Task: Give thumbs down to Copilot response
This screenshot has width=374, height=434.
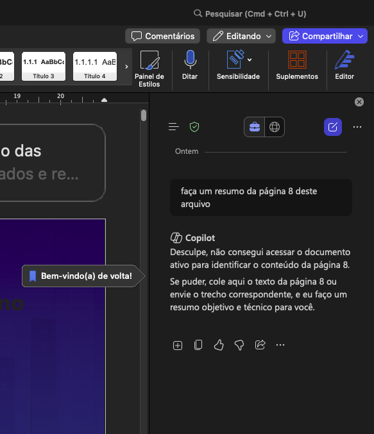Action: coord(239,346)
